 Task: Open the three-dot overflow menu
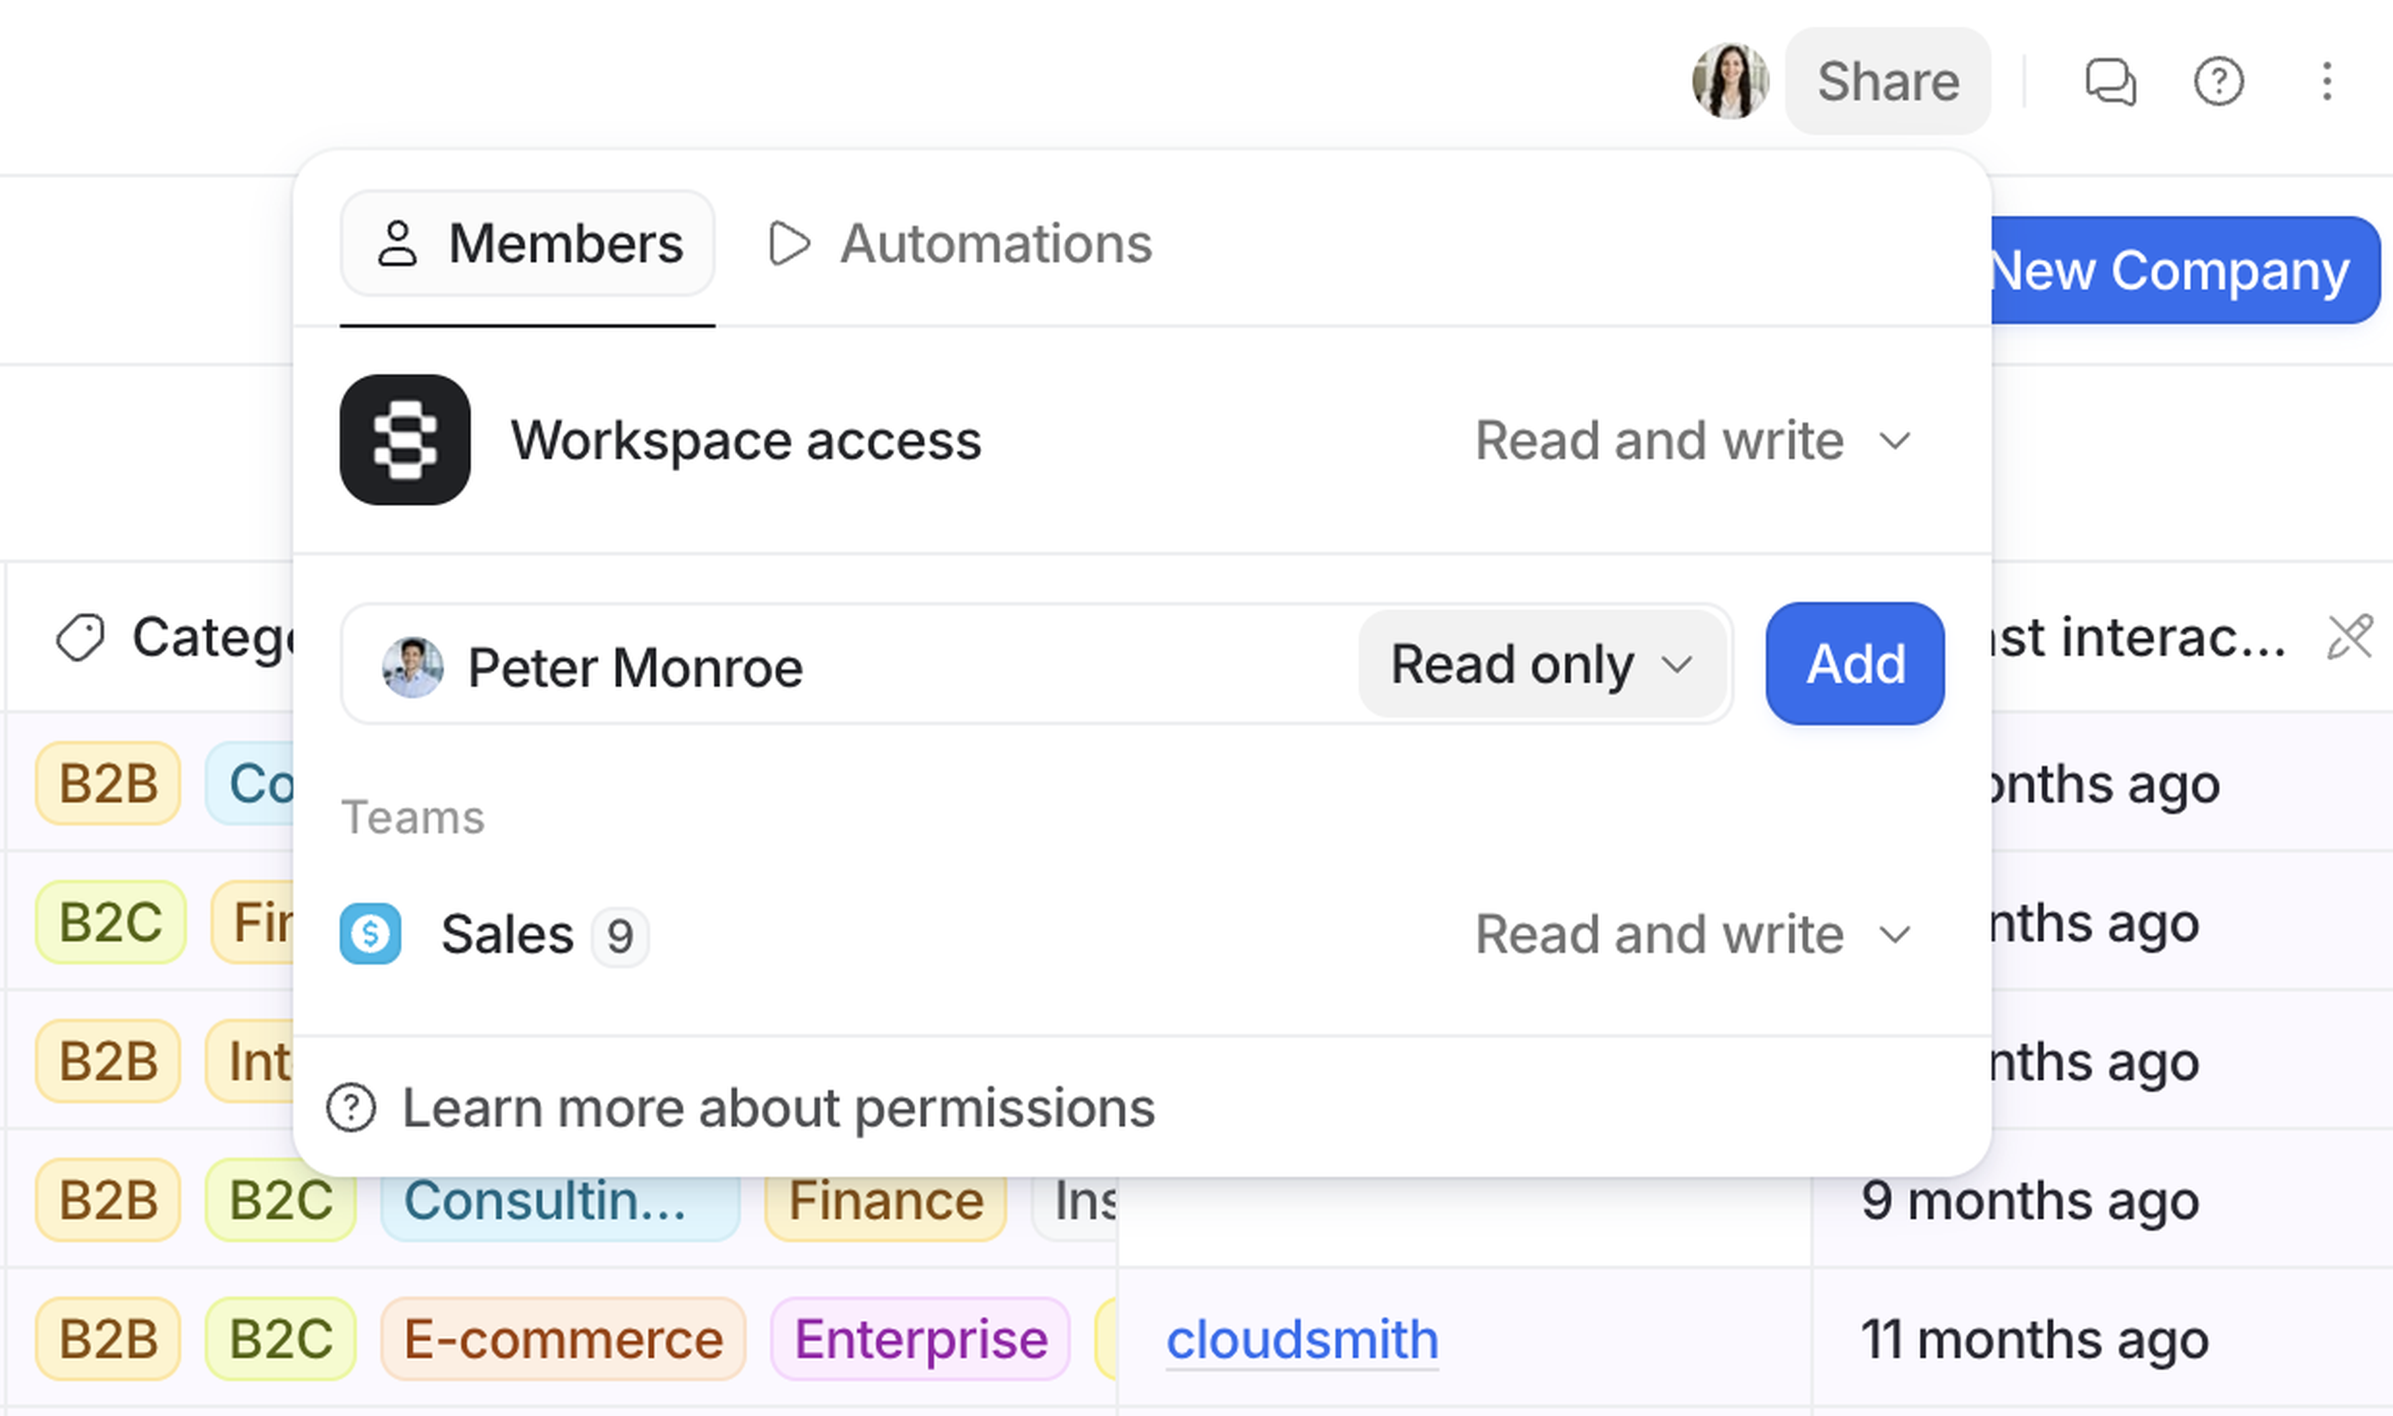coord(2327,84)
